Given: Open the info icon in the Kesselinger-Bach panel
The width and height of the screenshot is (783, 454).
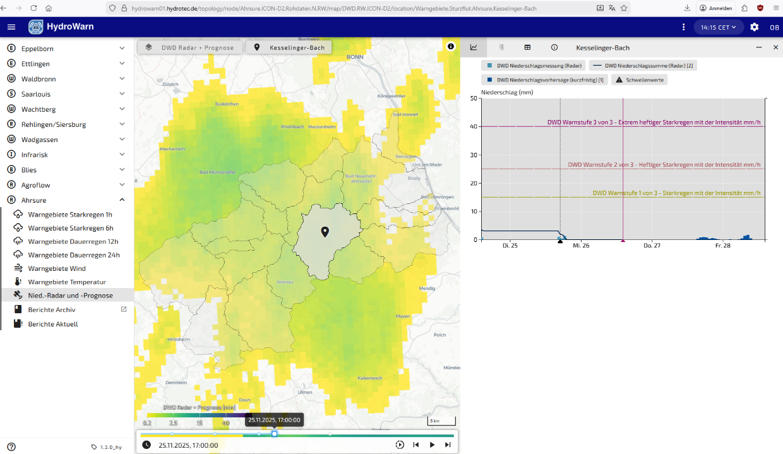Looking at the screenshot, I should point(554,47).
